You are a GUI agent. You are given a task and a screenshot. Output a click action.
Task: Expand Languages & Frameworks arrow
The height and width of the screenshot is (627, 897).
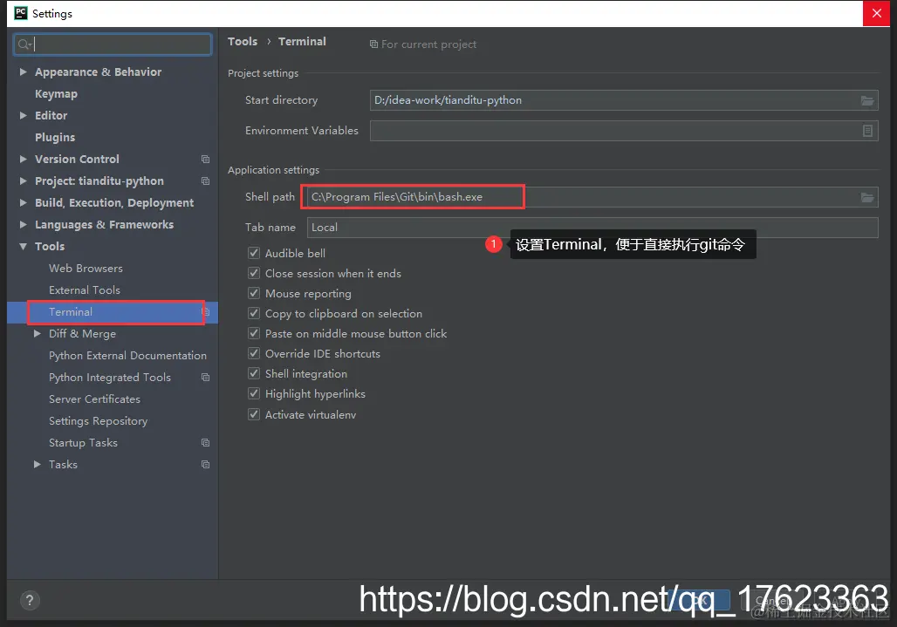(x=24, y=225)
